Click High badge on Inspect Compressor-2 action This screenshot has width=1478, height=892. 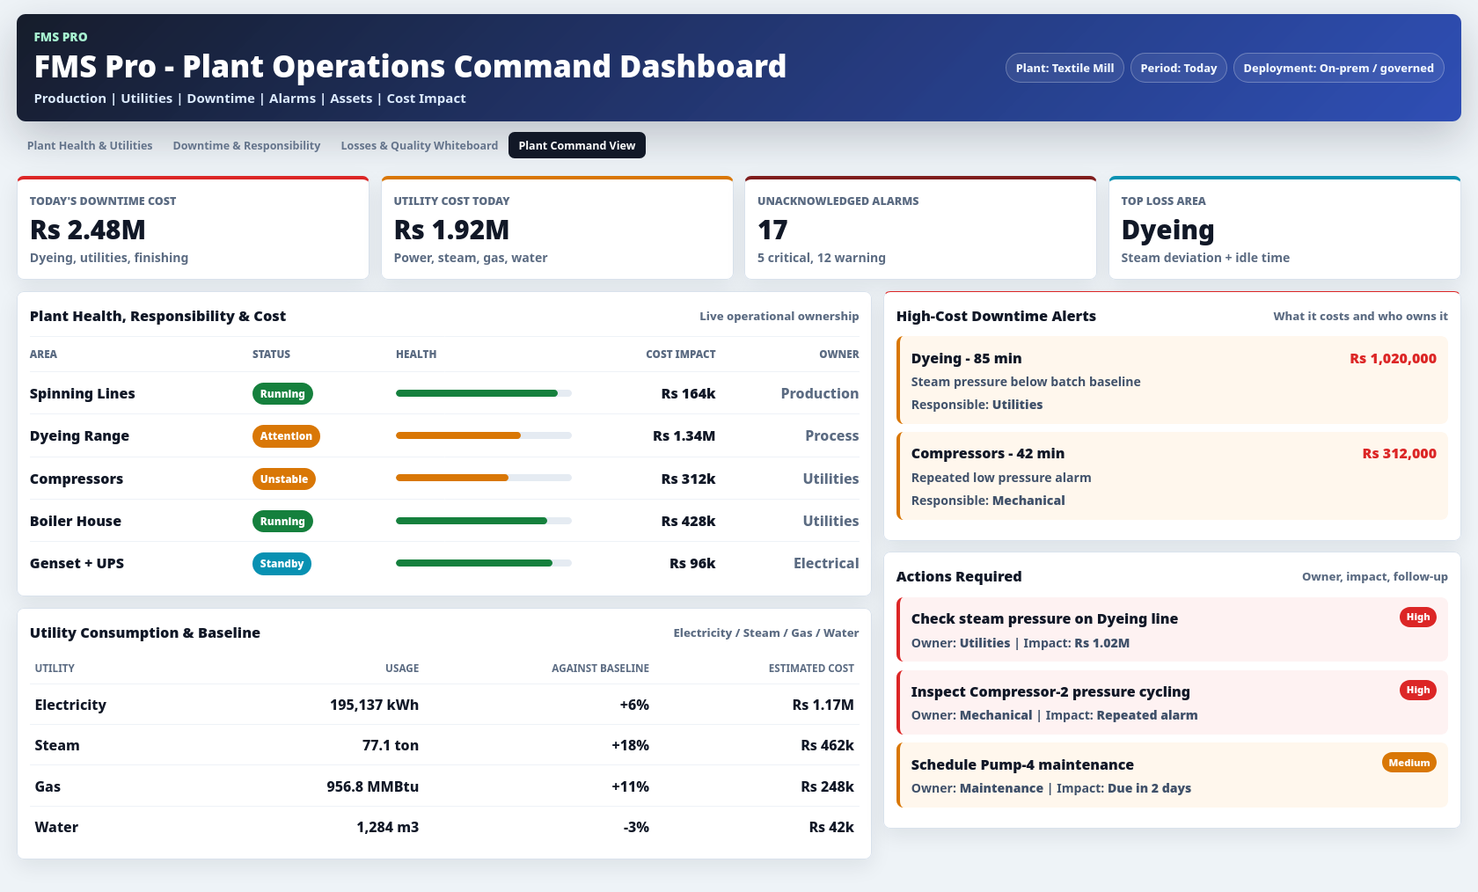tap(1418, 690)
